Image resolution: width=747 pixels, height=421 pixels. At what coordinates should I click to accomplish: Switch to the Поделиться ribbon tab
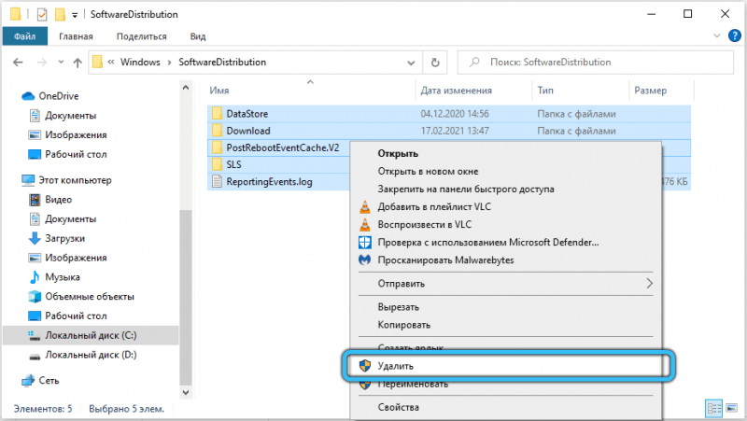(142, 36)
